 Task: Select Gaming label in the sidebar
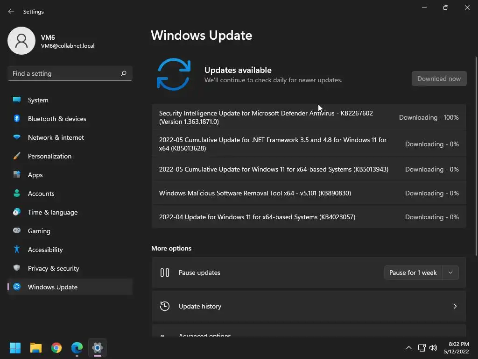click(x=39, y=231)
